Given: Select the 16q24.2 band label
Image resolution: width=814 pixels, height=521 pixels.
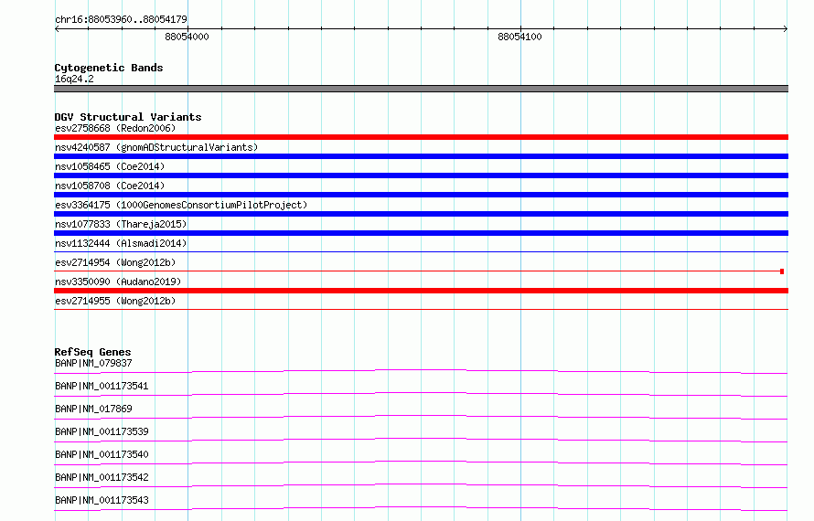Looking at the screenshot, I should click(x=74, y=79).
